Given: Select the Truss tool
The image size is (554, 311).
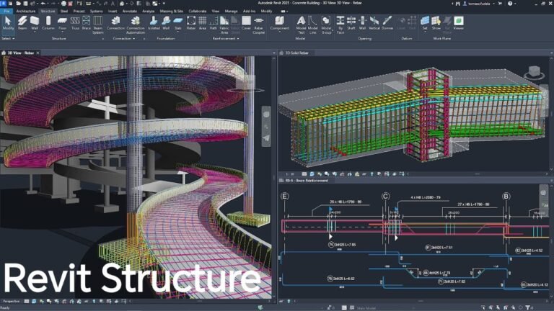Looking at the screenshot, I should [75, 23].
